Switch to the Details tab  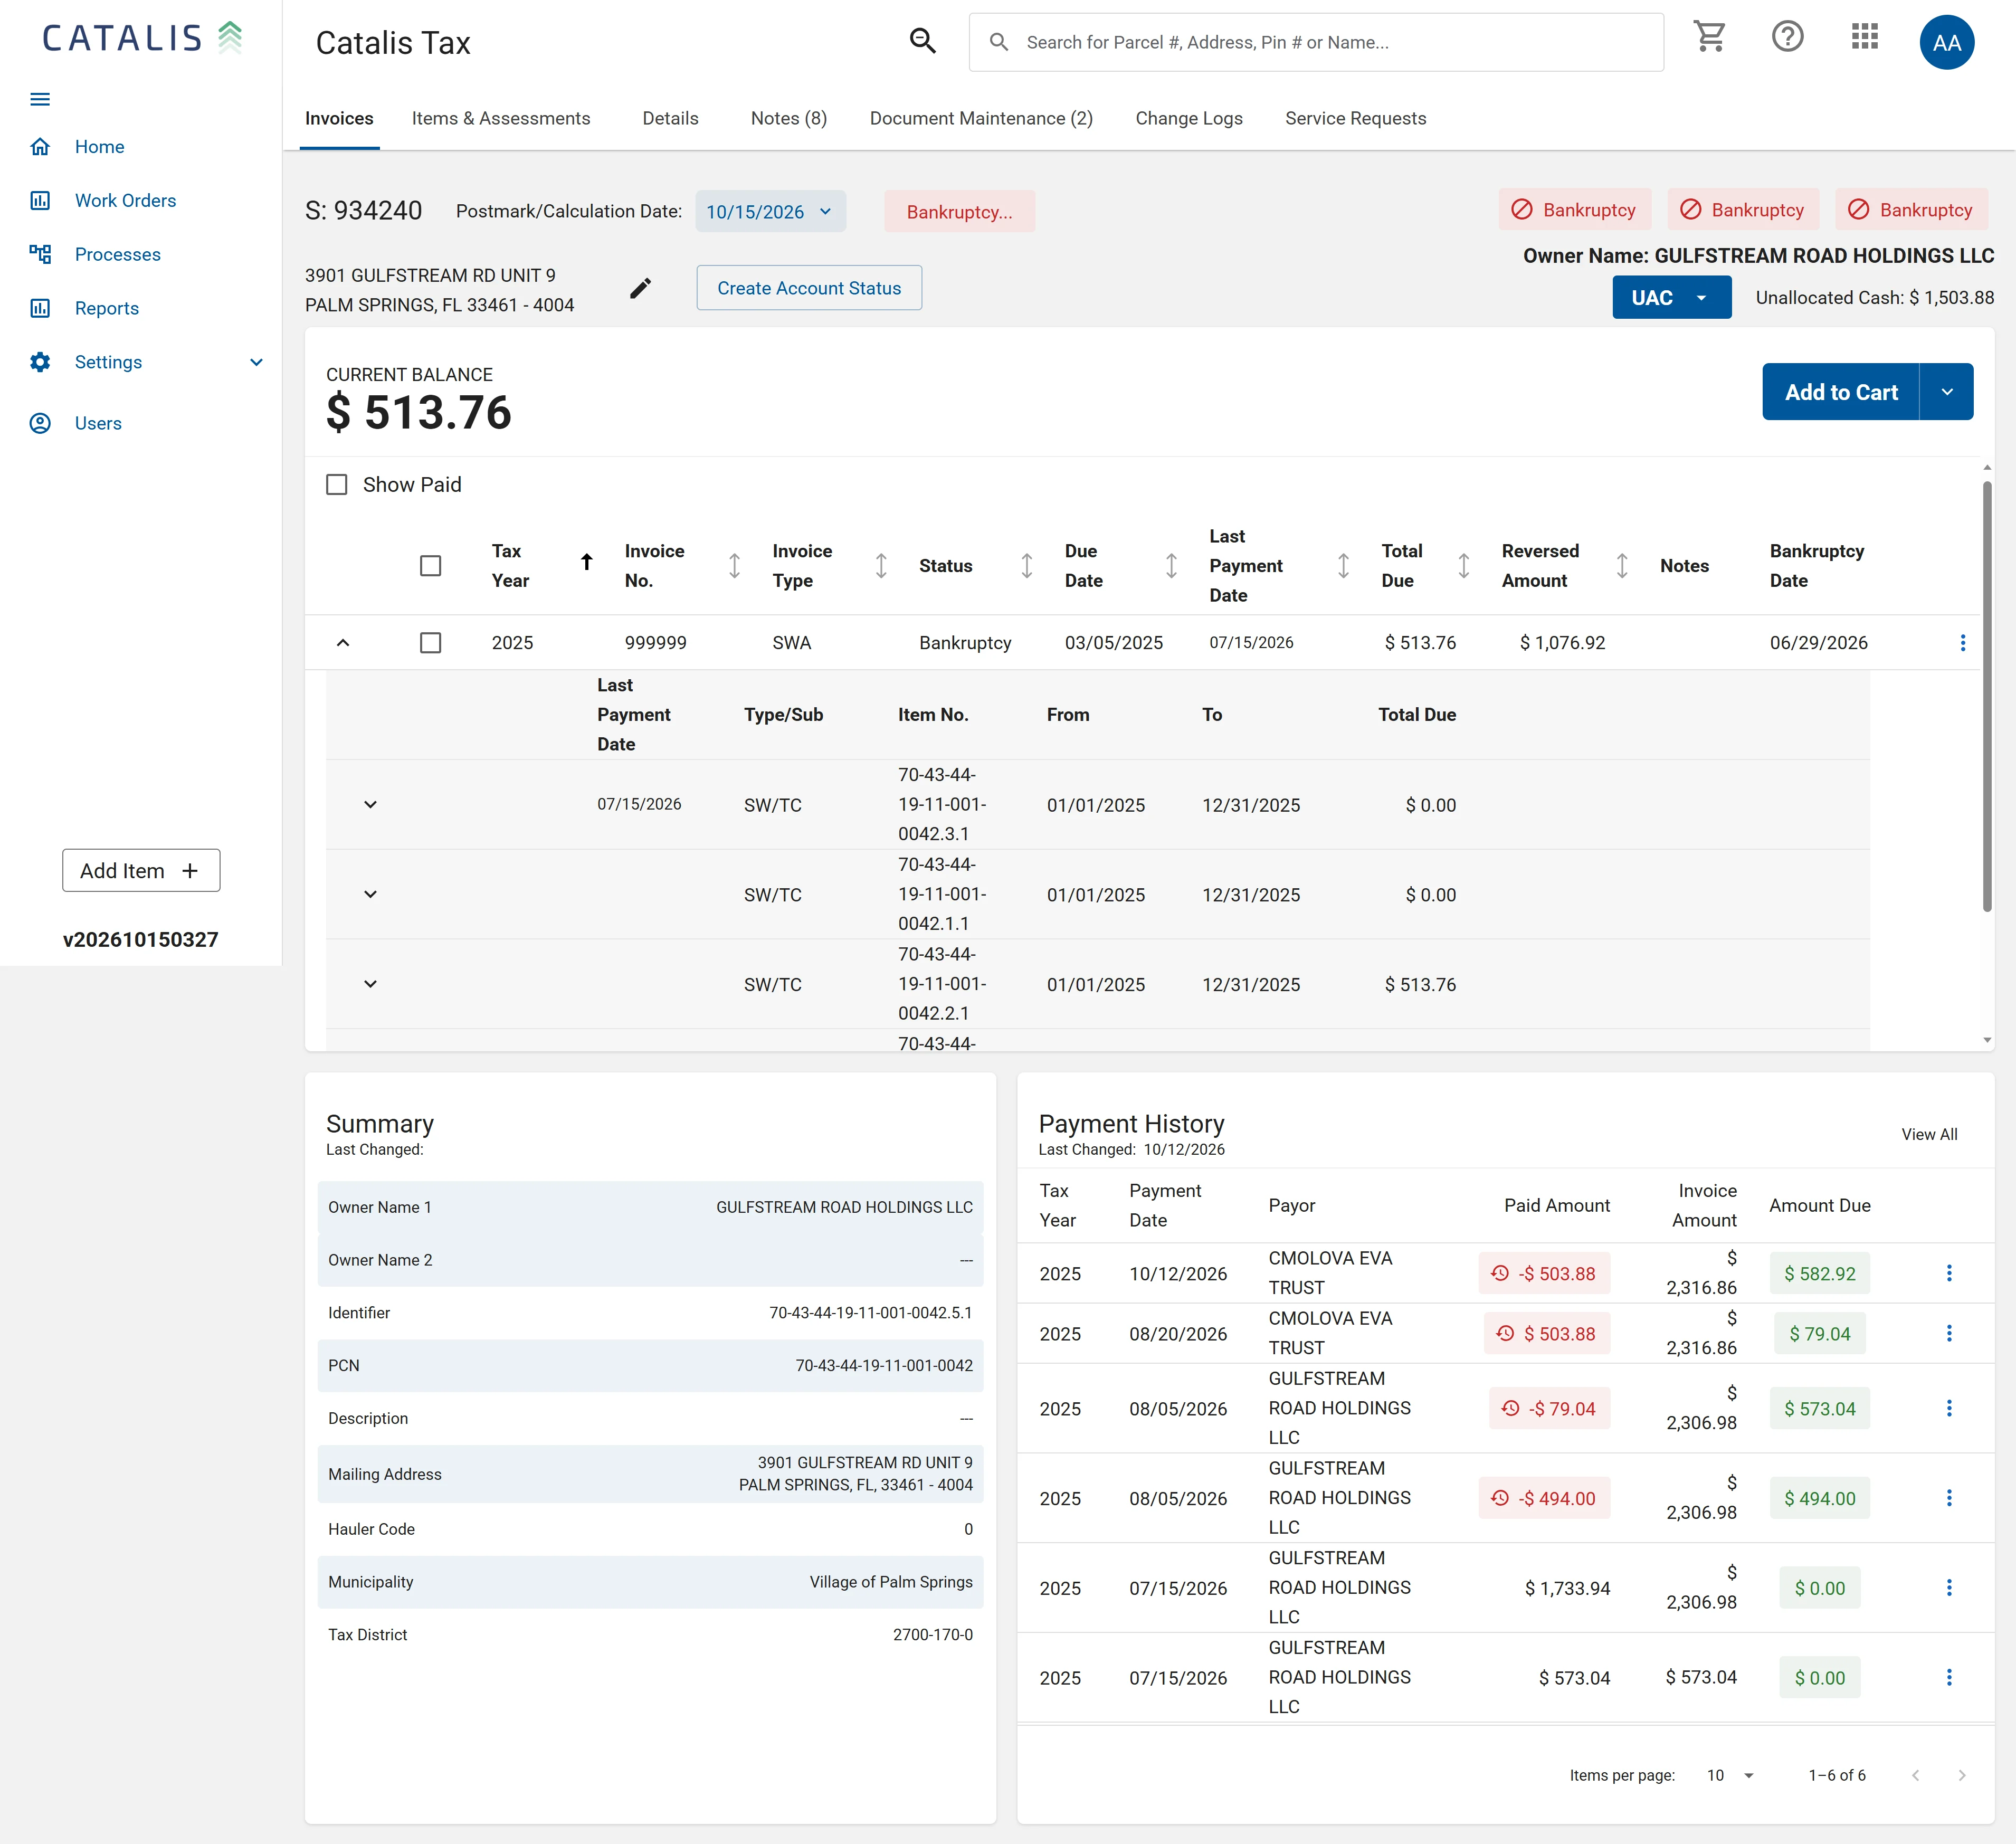[x=670, y=118]
